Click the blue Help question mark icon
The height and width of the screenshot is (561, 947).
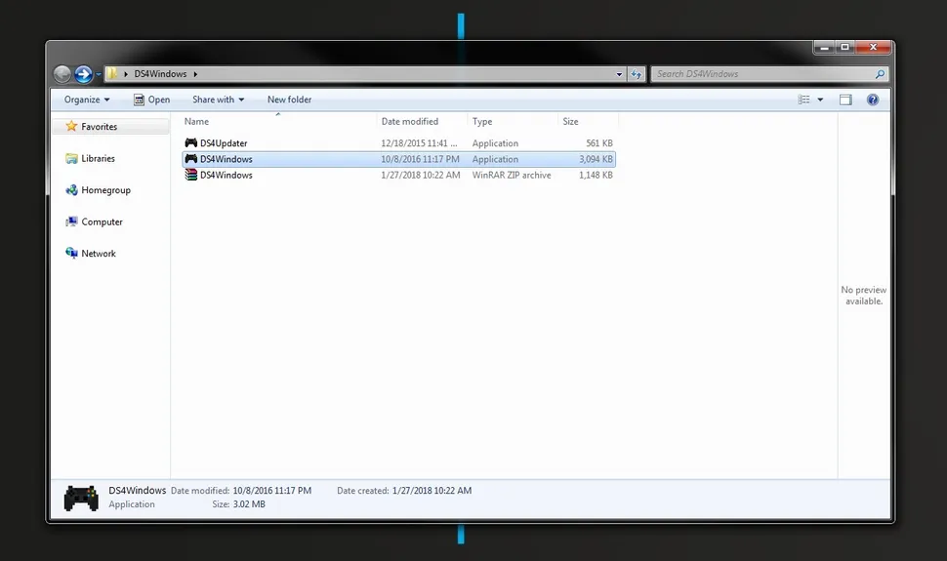pyautogui.click(x=873, y=100)
